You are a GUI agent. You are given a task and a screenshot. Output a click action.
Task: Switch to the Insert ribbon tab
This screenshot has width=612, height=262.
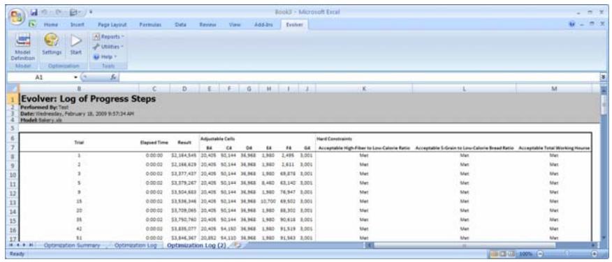[x=77, y=24]
